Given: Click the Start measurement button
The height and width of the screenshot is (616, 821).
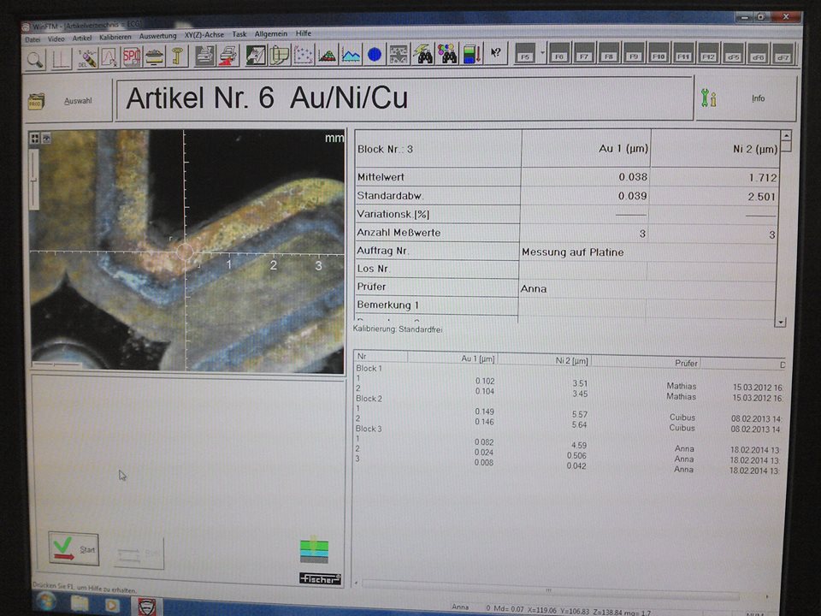Looking at the screenshot, I should click(x=74, y=548).
